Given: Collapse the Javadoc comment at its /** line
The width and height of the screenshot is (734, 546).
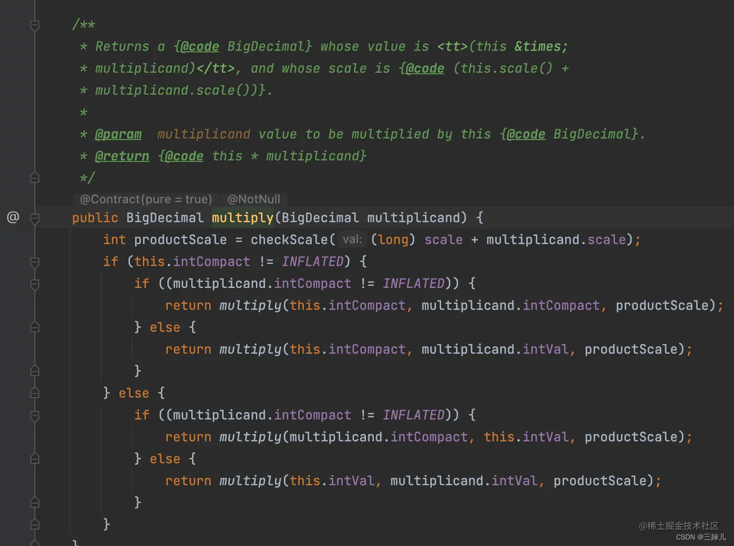Looking at the screenshot, I should [35, 25].
